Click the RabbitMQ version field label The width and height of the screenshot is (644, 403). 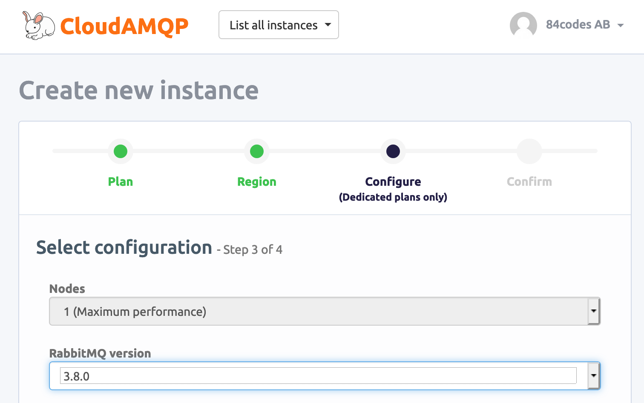[100, 353]
